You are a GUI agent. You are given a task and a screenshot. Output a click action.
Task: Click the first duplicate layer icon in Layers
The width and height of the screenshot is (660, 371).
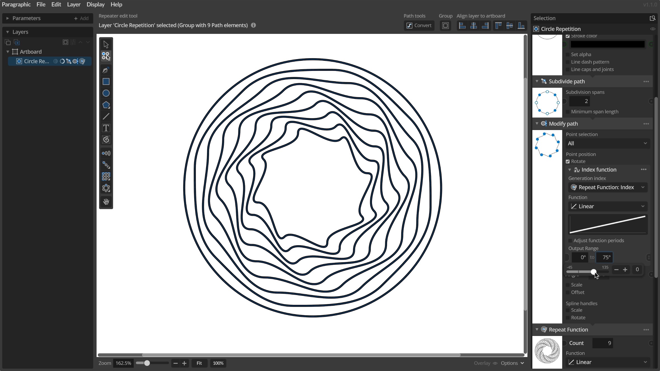(x=8, y=42)
